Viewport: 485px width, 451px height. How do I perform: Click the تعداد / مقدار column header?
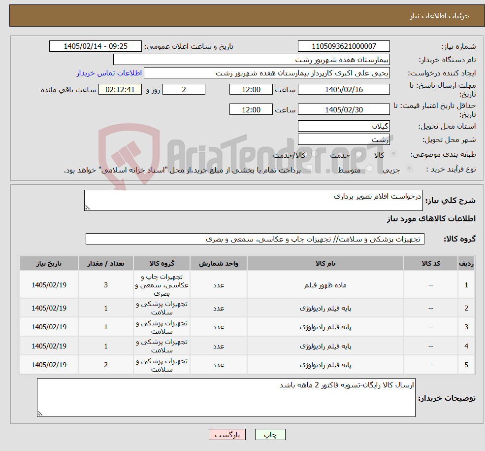click(x=106, y=263)
